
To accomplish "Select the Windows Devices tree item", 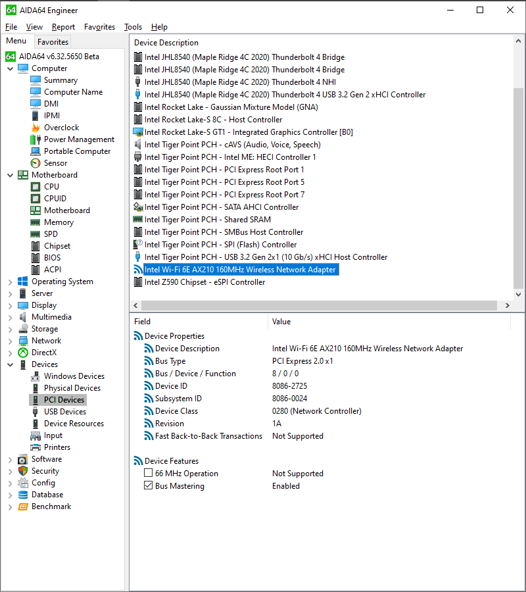I will (74, 376).
